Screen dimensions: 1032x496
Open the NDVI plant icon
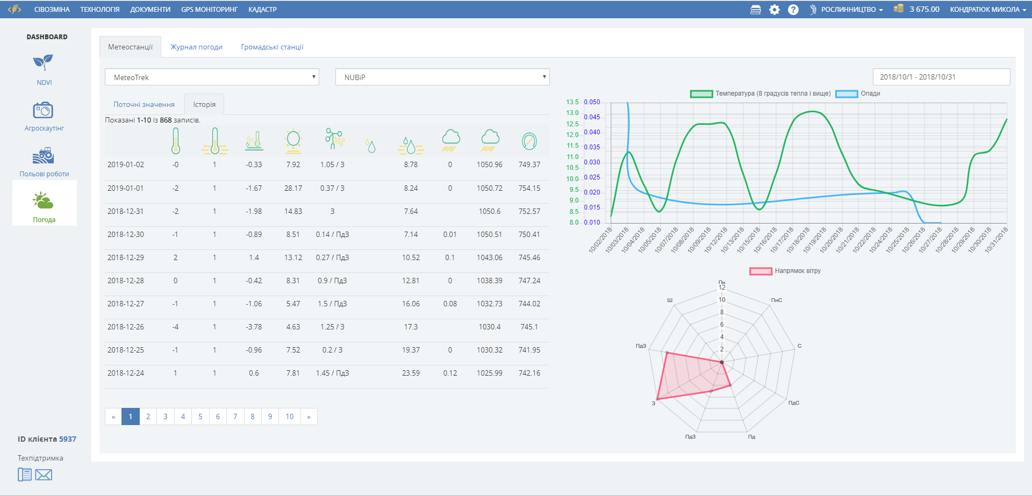[x=44, y=63]
